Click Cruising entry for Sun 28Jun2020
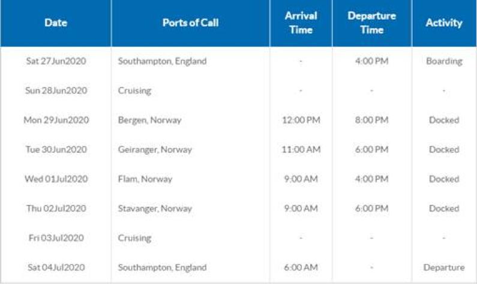 (x=134, y=91)
